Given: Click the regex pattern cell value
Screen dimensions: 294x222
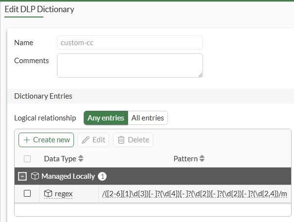Looking at the screenshot, I should coord(194,194).
